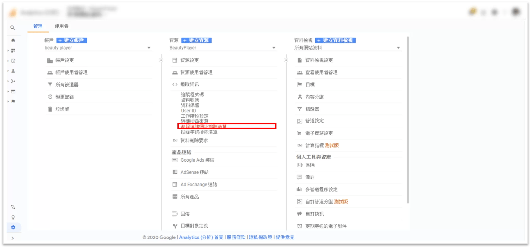The height and width of the screenshot is (248, 531).
Task: Open 資料保留 under tracking info
Action: 190,105
